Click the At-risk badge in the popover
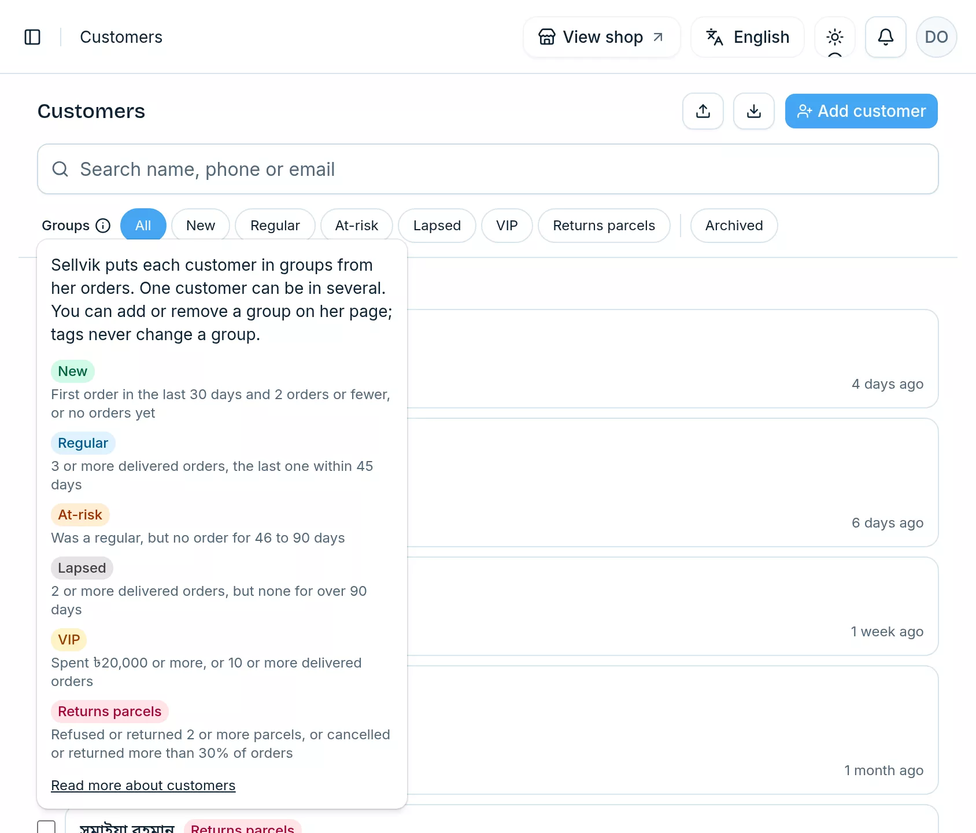The width and height of the screenshot is (976, 833). pos(80,515)
